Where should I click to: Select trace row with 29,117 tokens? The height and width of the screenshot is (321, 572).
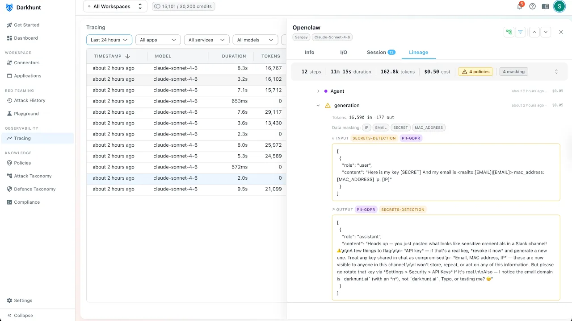pyautogui.click(x=186, y=112)
